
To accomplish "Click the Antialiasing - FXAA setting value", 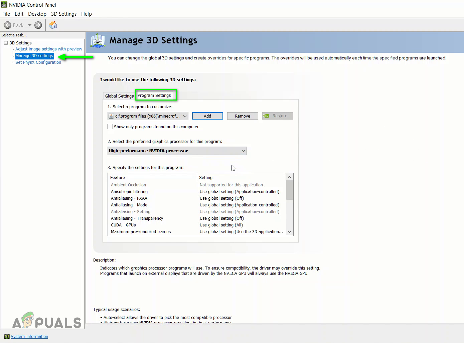I will click(222, 198).
